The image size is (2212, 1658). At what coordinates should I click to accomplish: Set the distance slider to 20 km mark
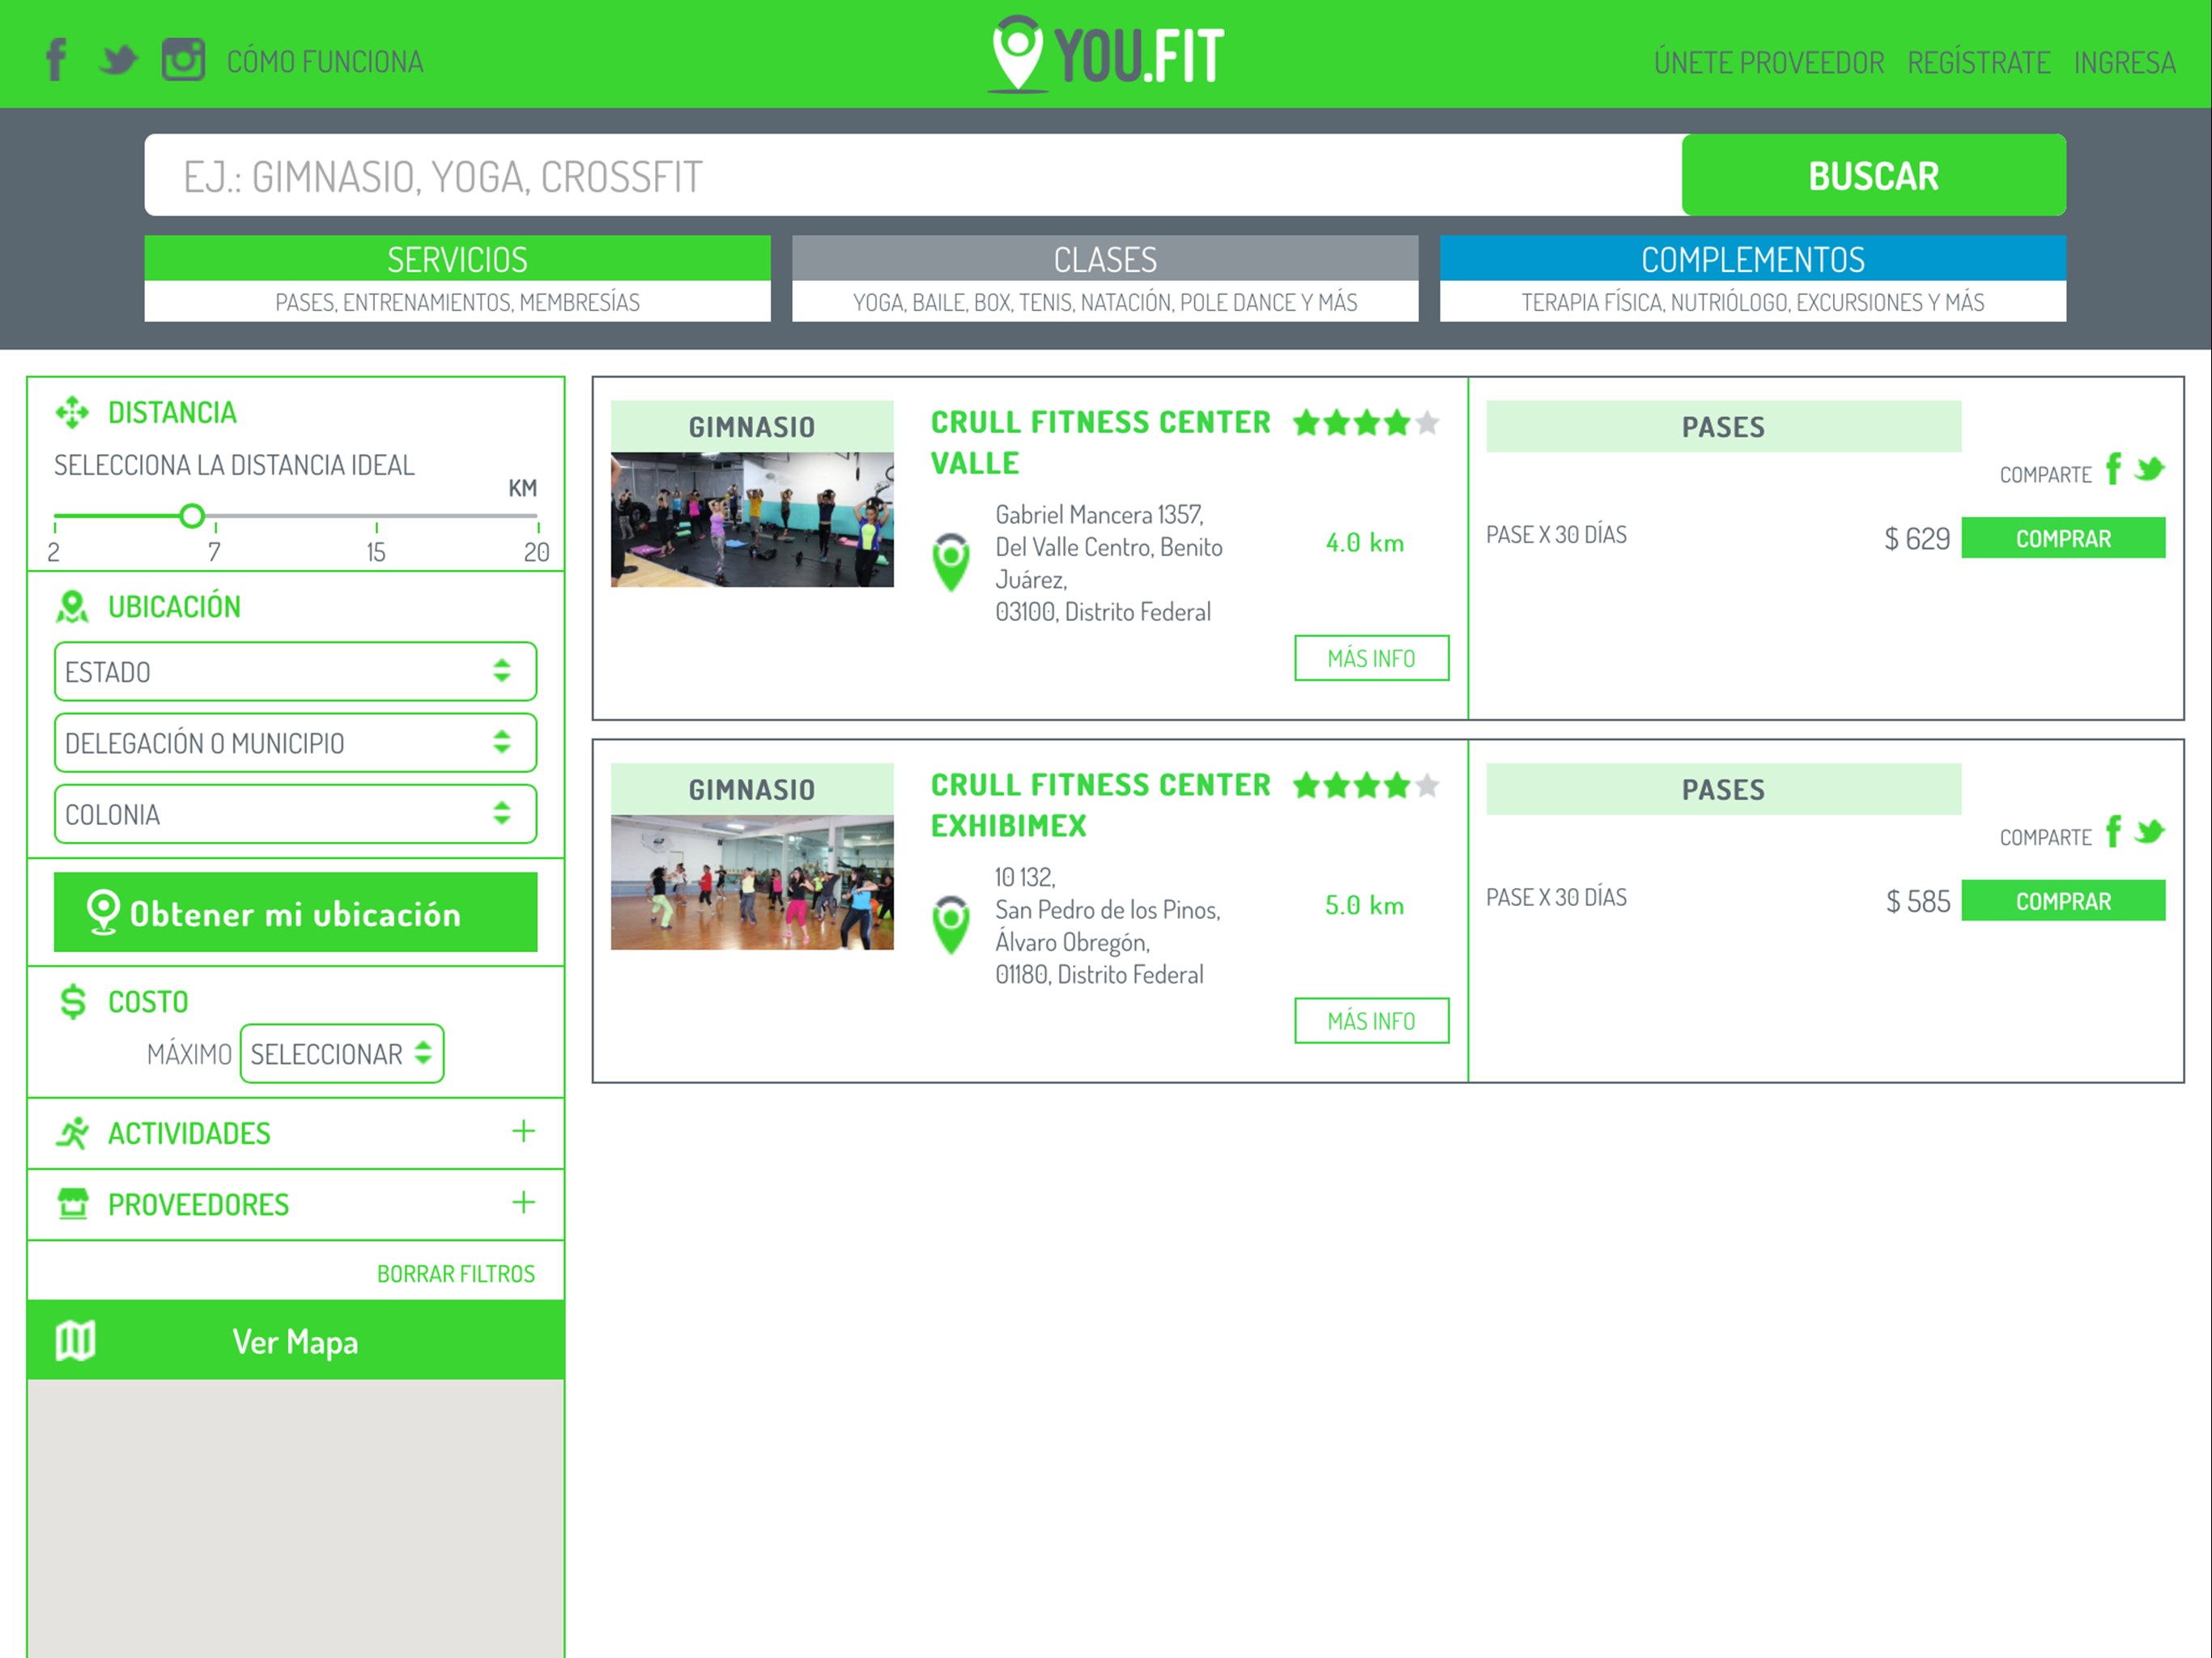click(x=537, y=517)
